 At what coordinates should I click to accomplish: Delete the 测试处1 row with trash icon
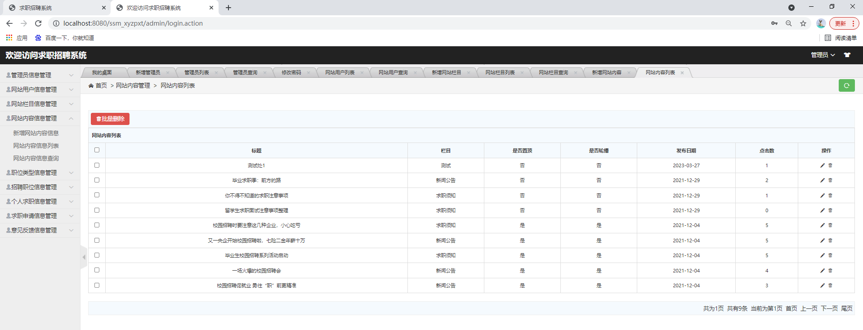(830, 165)
